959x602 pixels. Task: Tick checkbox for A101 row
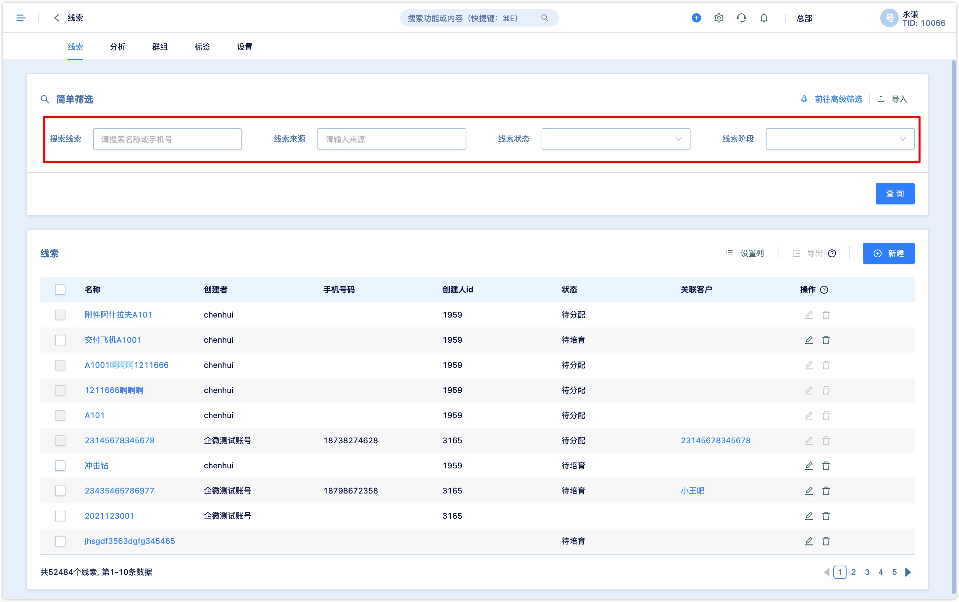point(60,415)
